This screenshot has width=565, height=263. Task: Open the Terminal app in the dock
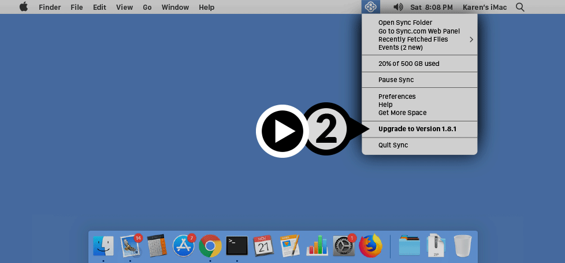click(237, 246)
